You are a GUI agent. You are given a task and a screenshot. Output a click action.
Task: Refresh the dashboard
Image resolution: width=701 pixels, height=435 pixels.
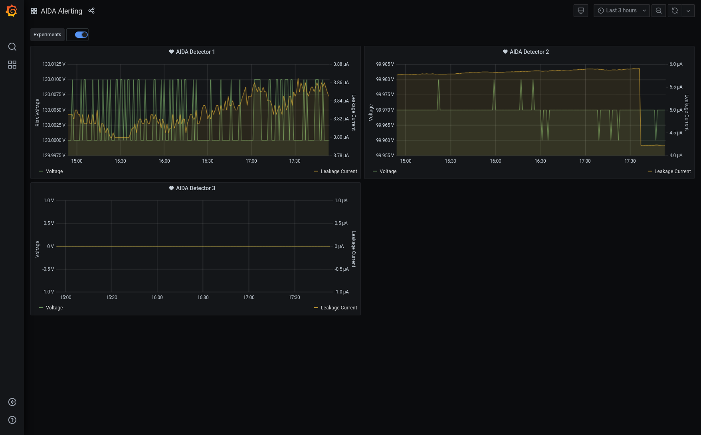[675, 11]
